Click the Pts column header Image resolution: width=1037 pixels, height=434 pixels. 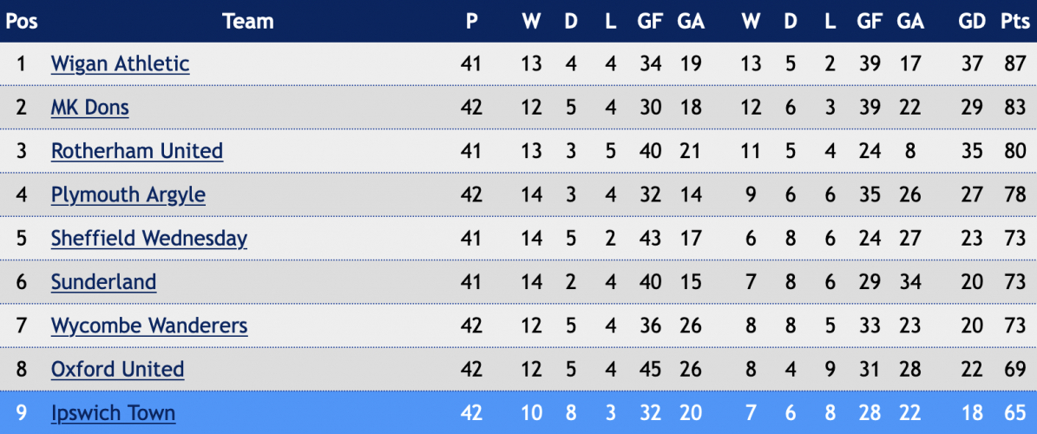(x=1014, y=21)
